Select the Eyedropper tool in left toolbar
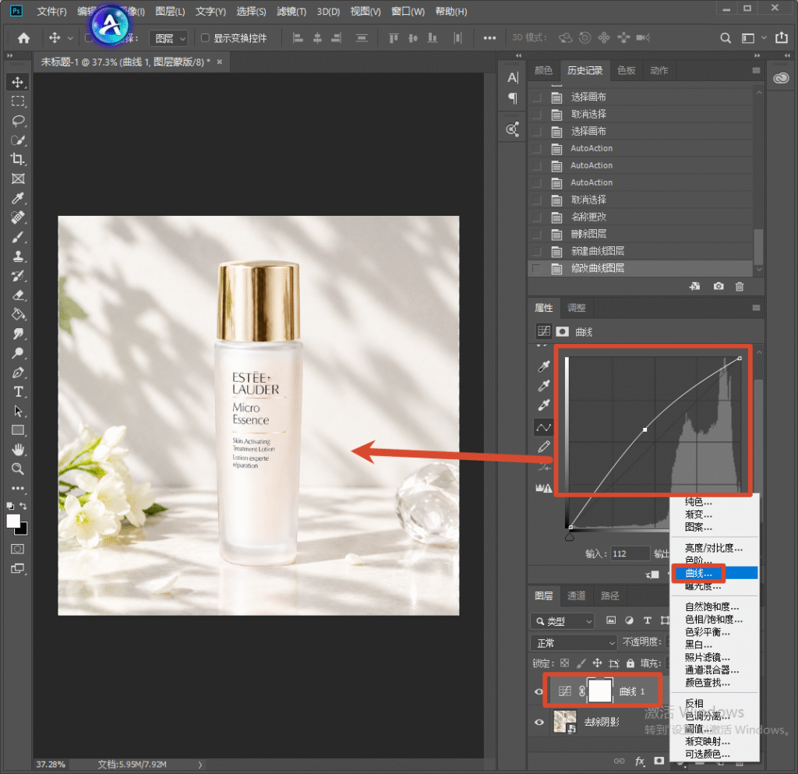This screenshot has width=798, height=774. (x=18, y=198)
